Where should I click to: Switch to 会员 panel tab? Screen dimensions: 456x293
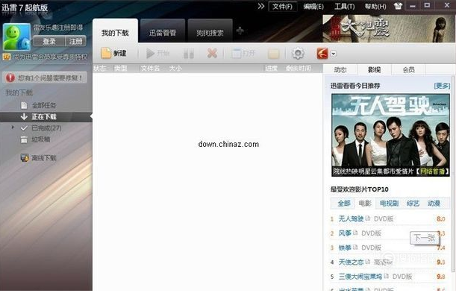(x=408, y=69)
